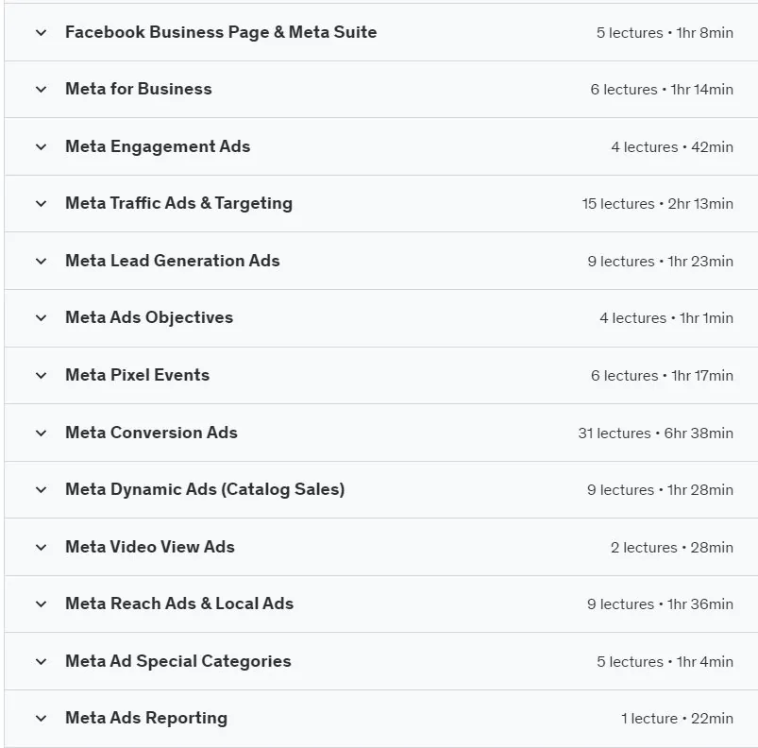The height and width of the screenshot is (748, 758).
Task: Select the Meta Ad Special Categories heading
Action: click(x=177, y=661)
